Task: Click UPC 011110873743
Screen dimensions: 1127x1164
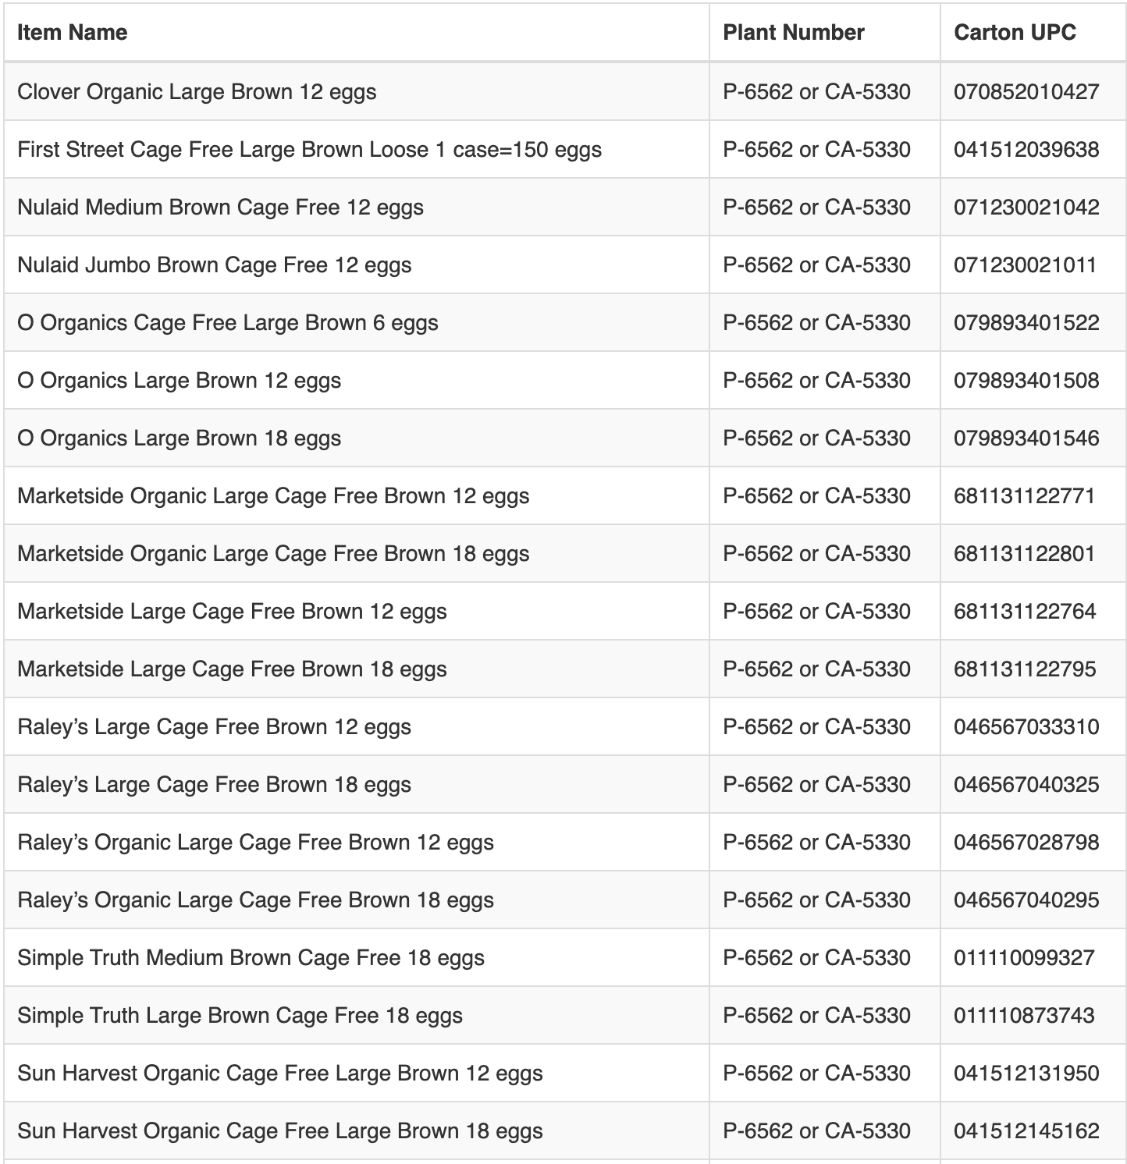Action: click(x=1024, y=1016)
